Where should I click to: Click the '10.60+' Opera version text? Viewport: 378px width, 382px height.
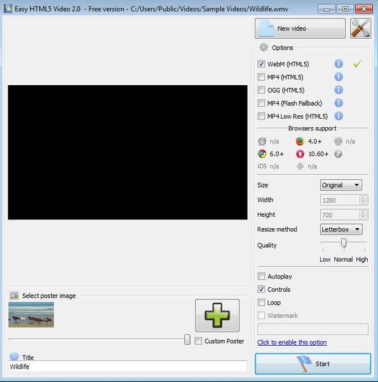click(x=318, y=154)
